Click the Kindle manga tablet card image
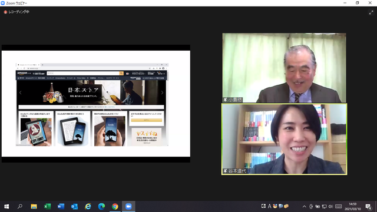Viewport: 377px width, 212px height. [x=36, y=132]
